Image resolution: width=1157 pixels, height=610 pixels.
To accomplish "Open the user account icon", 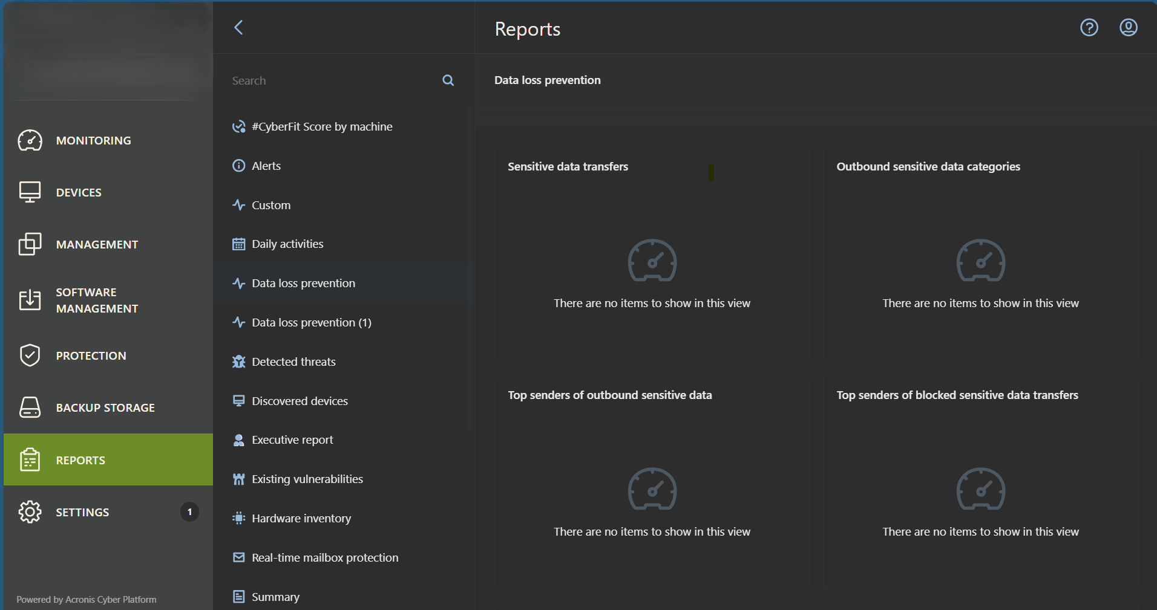I will pyautogui.click(x=1129, y=27).
